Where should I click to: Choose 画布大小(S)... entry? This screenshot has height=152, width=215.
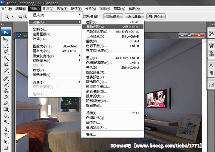point(55,51)
